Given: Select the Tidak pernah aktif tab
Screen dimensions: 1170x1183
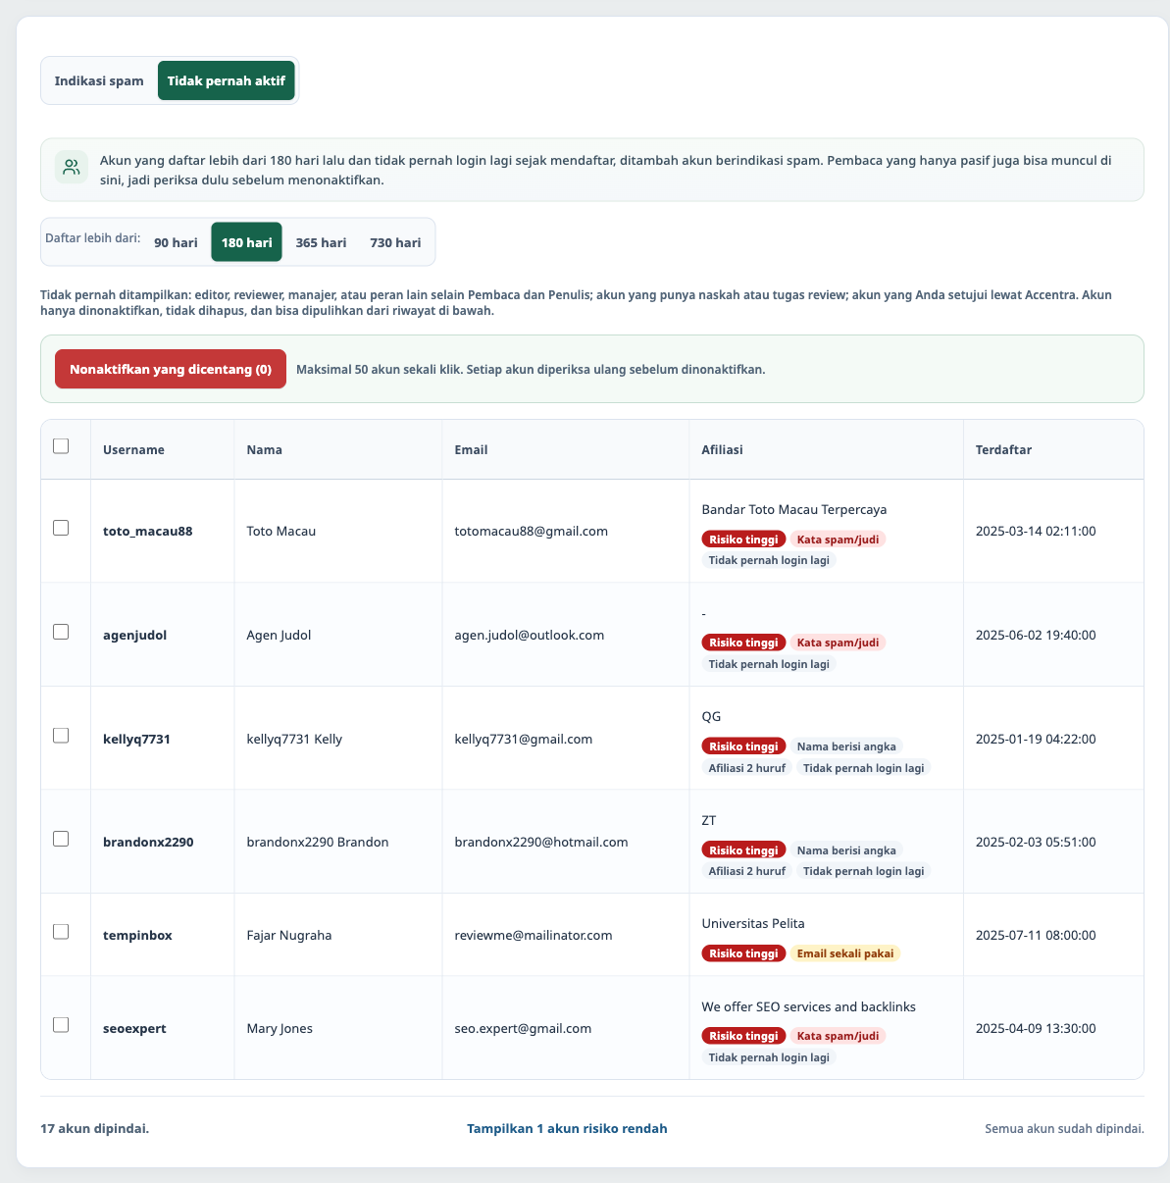Looking at the screenshot, I should click(227, 80).
